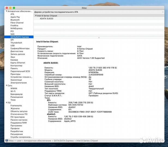Select Отключенное ПО sidebar item

(x=19, y=114)
